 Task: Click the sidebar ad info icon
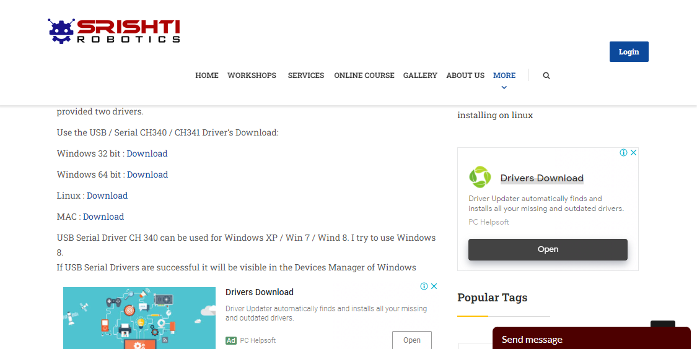[x=624, y=153]
